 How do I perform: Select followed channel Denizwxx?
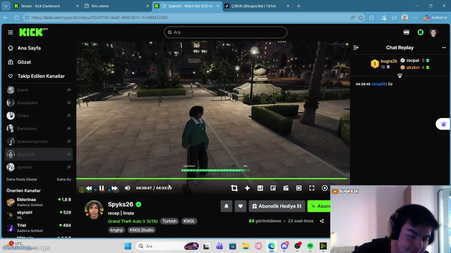[x=39, y=129]
